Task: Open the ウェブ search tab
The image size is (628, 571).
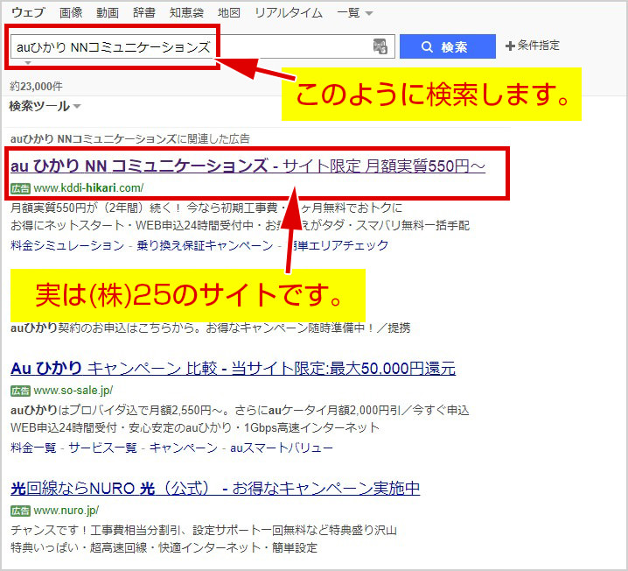Action: point(28,12)
